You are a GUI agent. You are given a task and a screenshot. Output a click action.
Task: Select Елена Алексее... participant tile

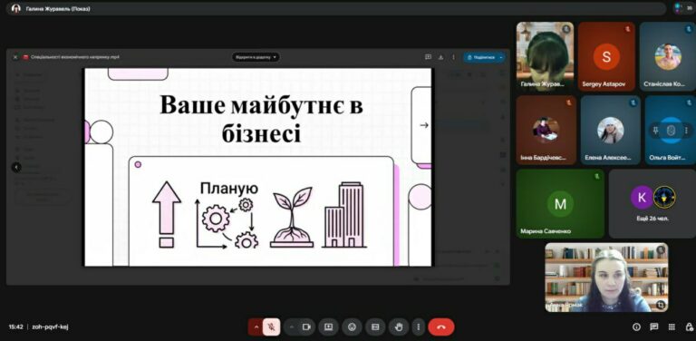tap(610, 130)
